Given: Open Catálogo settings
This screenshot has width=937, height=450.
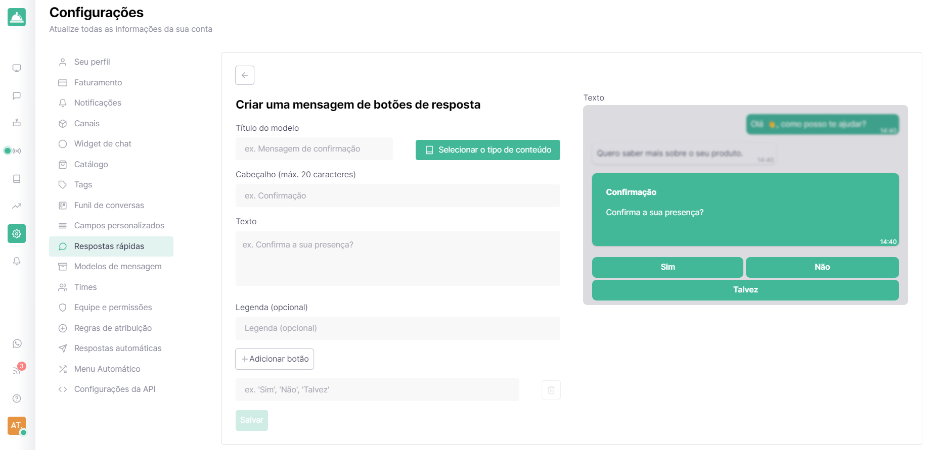Looking at the screenshot, I should point(111,164).
